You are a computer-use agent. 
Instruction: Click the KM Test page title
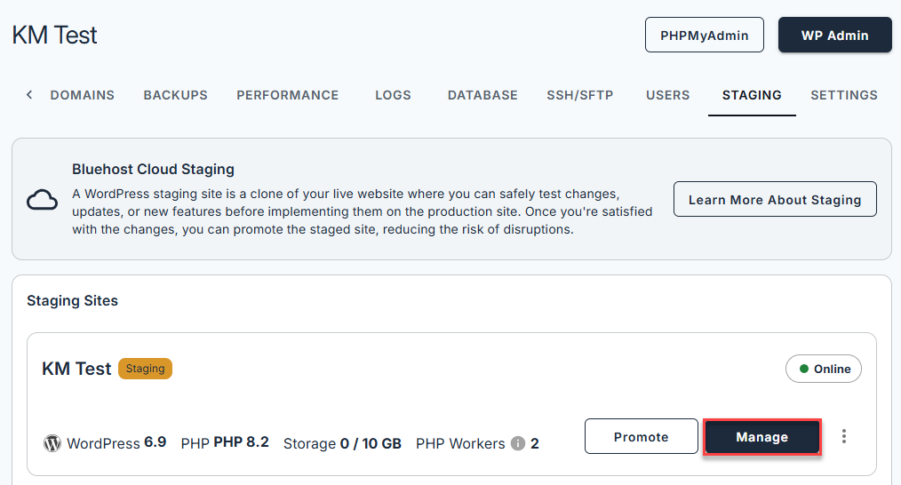tap(54, 35)
